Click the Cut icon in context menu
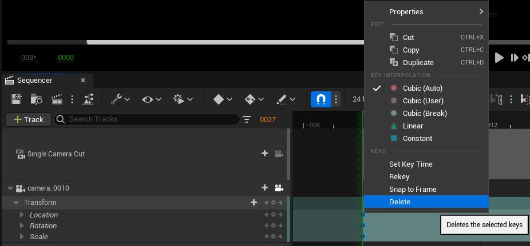Screen dimensions: 530x246 click(x=393, y=37)
